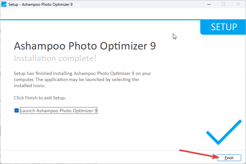
Task: Click the 'Click Finish to exit Setup.' text
Action: pos(40,97)
